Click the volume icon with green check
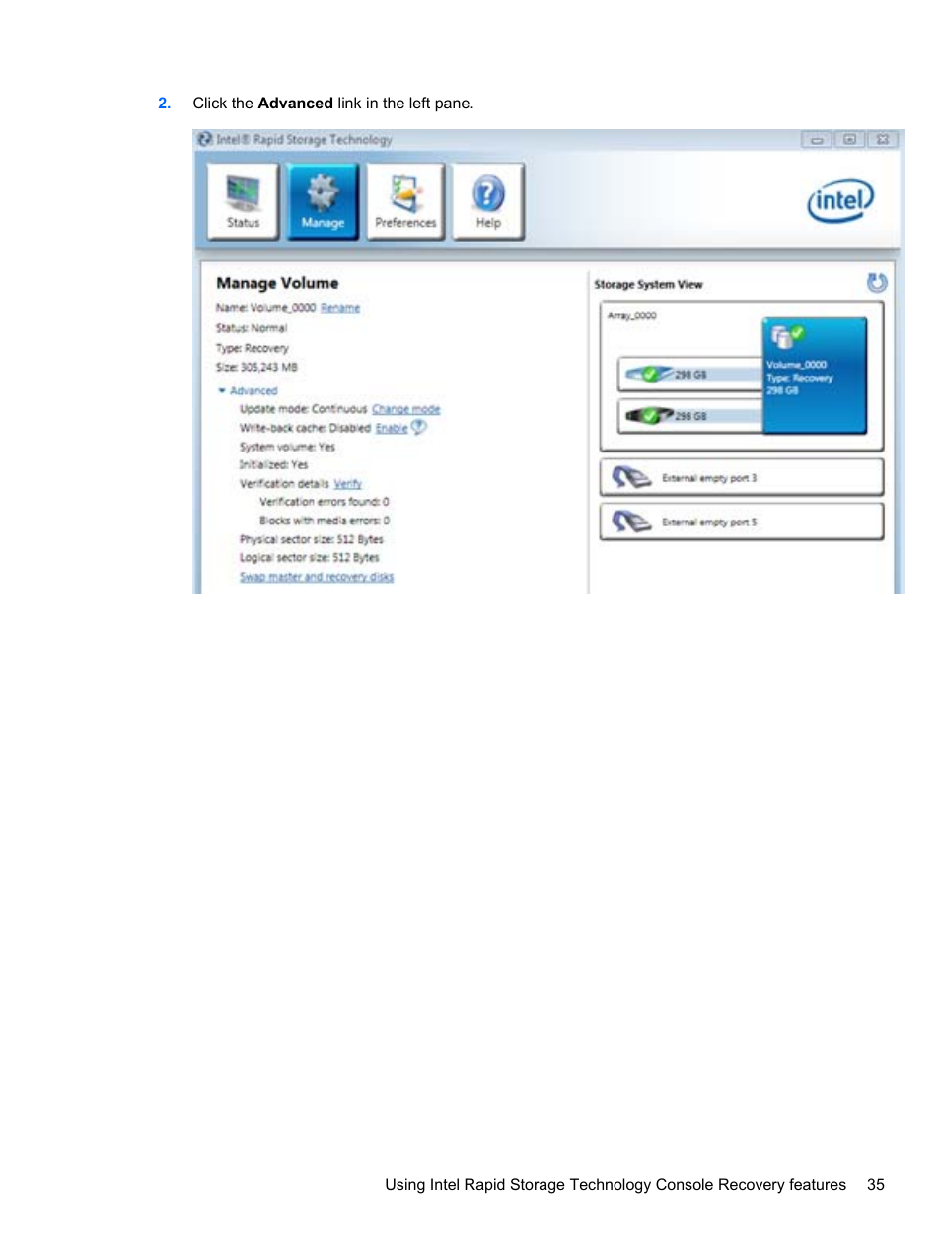This screenshot has height=1252, width=941. point(786,337)
